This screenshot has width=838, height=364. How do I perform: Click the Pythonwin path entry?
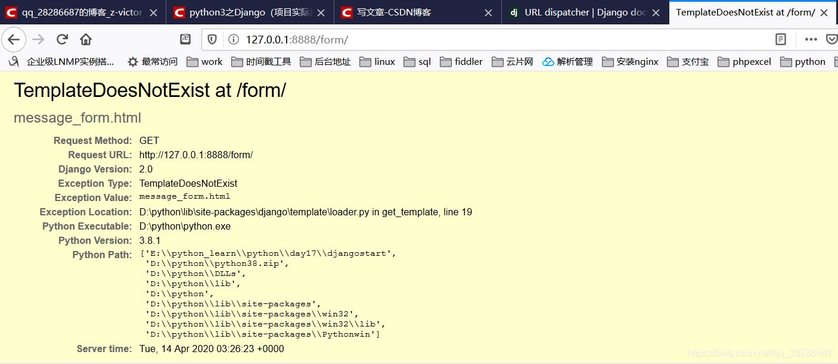click(263, 334)
